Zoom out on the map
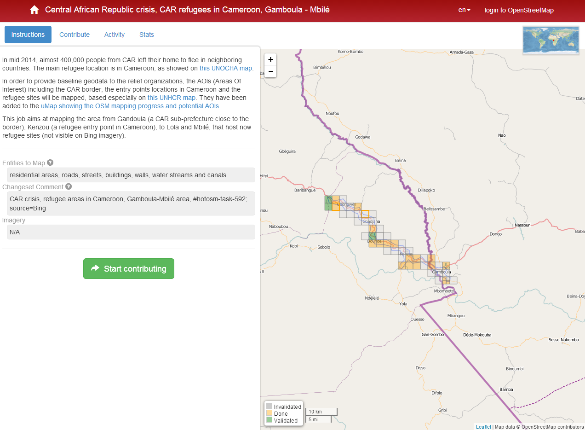The width and height of the screenshot is (585, 430). 270,71
